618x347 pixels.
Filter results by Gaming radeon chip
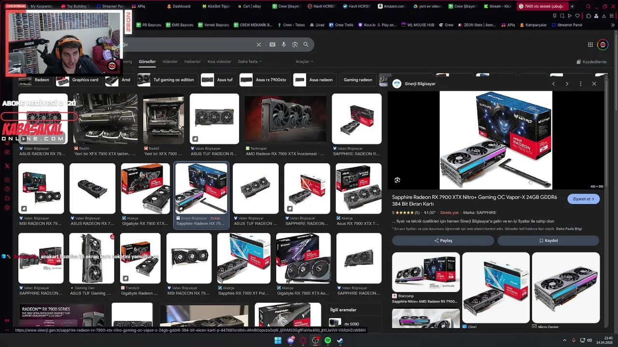pos(358,80)
